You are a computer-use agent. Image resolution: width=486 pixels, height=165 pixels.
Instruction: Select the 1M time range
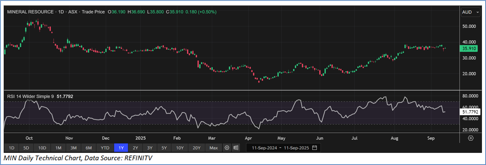[x=58, y=148]
